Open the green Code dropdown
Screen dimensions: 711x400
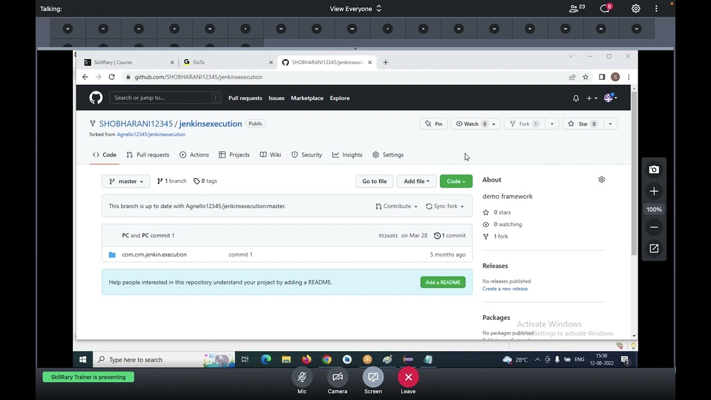[x=456, y=181]
